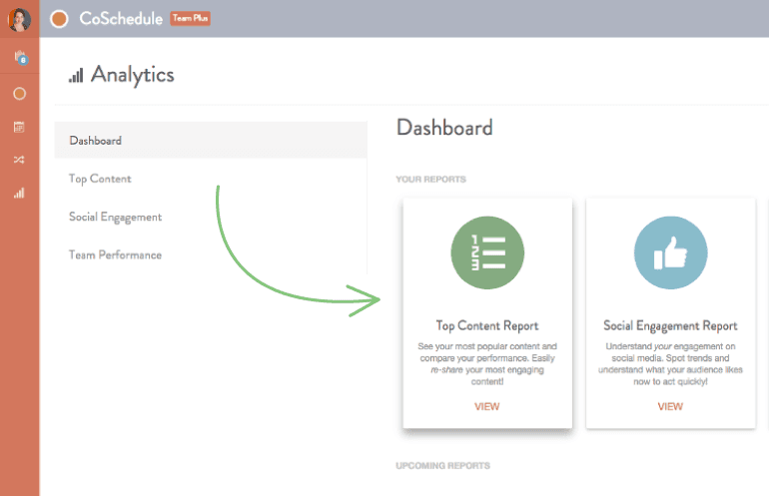Select Dashboard in the Analytics menu
769x496 pixels.
tap(96, 141)
